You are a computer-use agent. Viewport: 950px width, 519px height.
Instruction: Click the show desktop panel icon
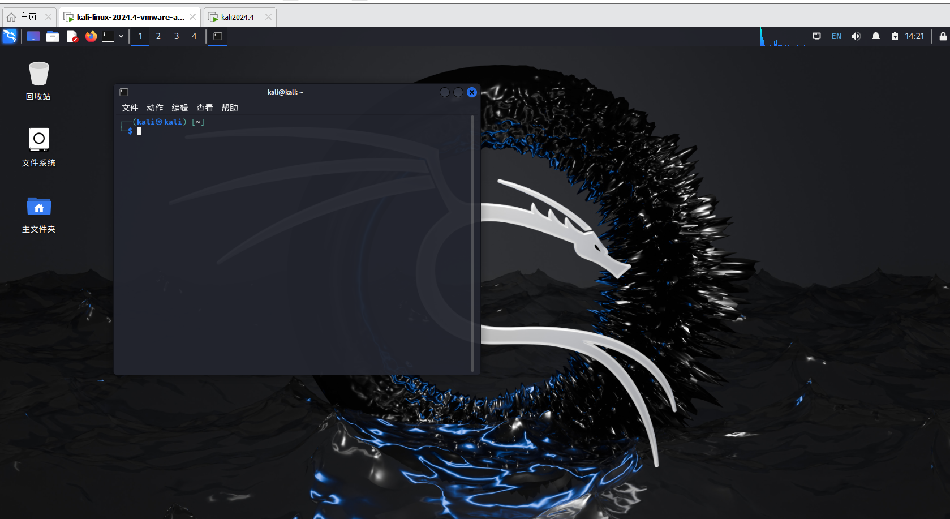click(x=33, y=36)
